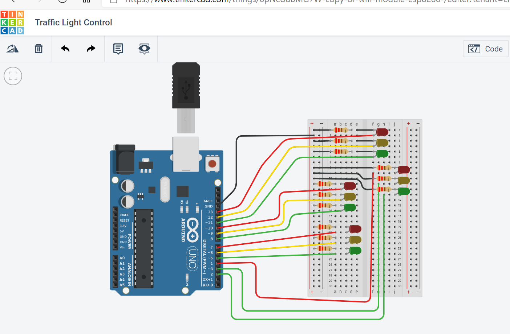Click the zoom to fit icon
The width and height of the screenshot is (510, 334).
[13, 76]
